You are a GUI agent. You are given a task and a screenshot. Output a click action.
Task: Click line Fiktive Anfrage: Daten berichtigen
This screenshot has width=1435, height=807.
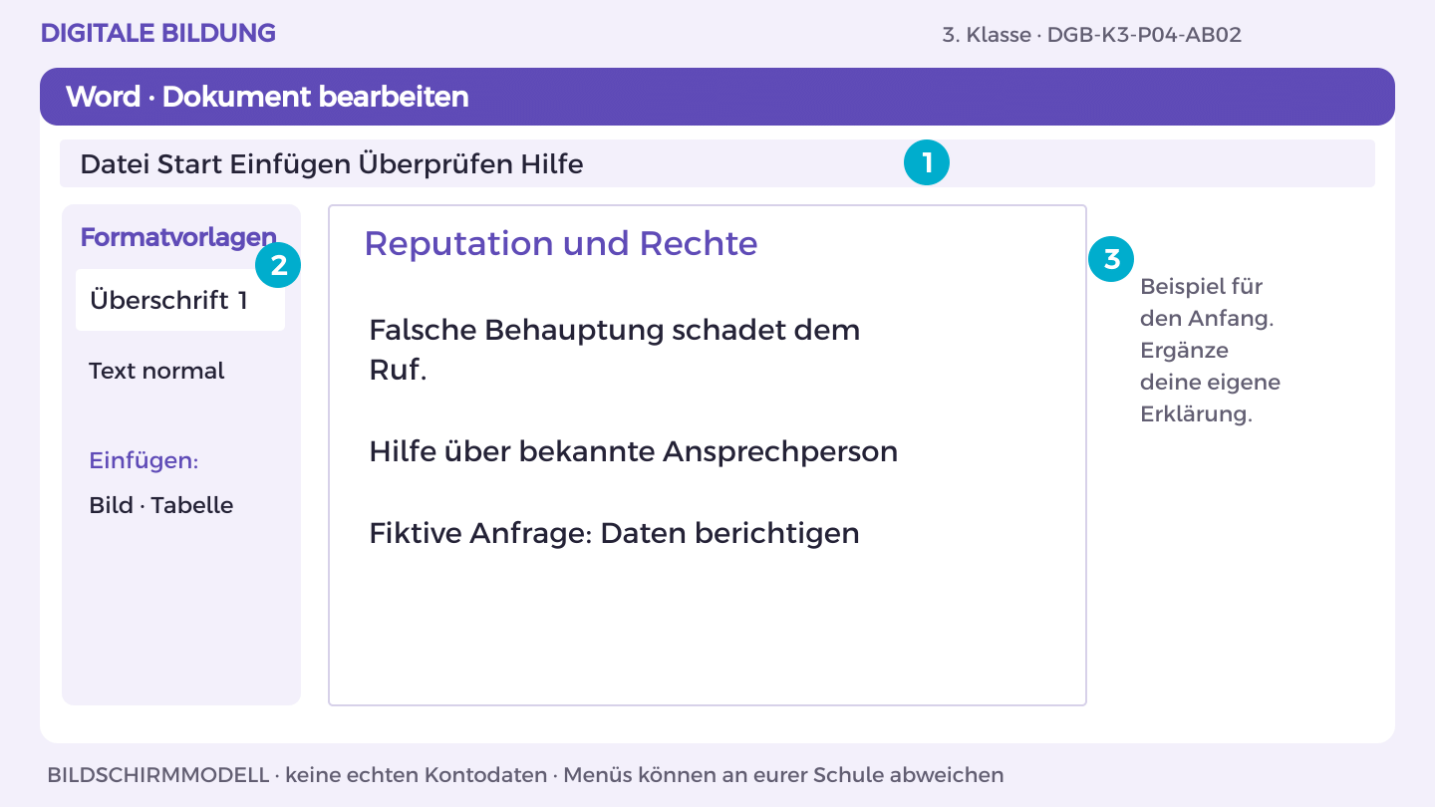(614, 533)
